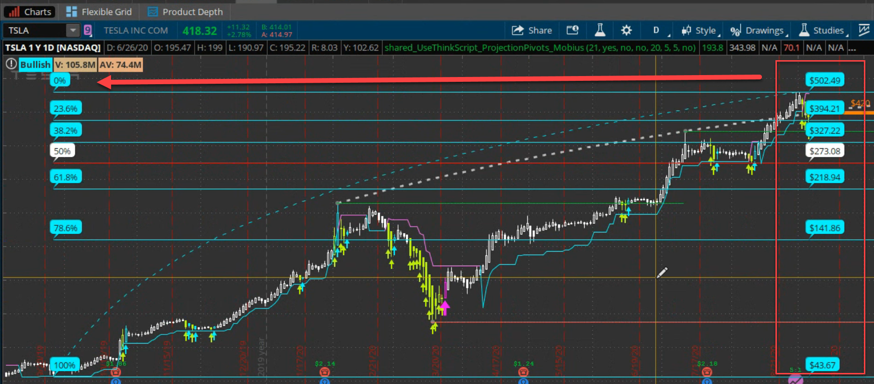
Task: Expand the TSLA symbol dropdown arrow
Action: [x=73, y=30]
